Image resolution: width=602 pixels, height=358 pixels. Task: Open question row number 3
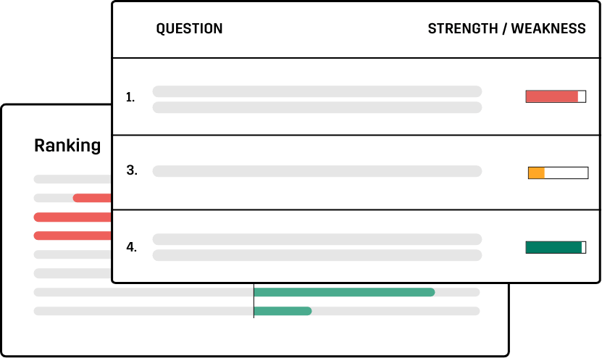(356, 172)
